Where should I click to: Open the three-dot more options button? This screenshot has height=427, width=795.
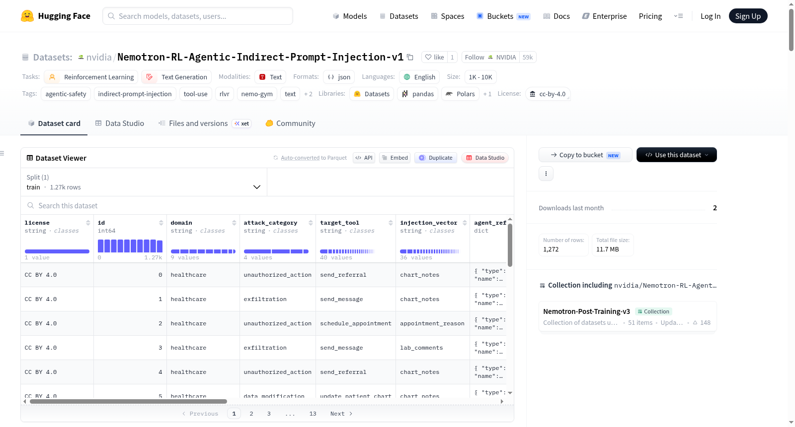tap(546, 174)
